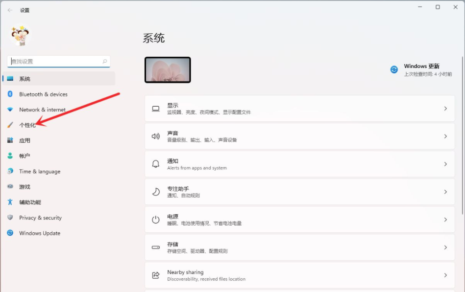Image resolution: width=465 pixels, height=292 pixels.
Task: Click the Network wifi icon in sidebar
Action: [10, 109]
